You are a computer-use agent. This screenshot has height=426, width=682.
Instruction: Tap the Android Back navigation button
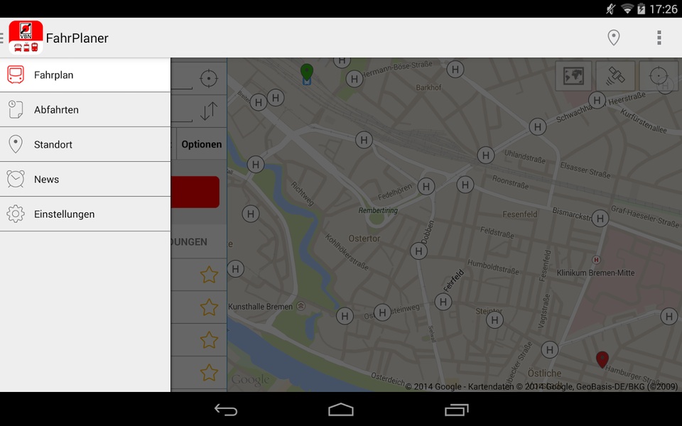tap(226, 410)
